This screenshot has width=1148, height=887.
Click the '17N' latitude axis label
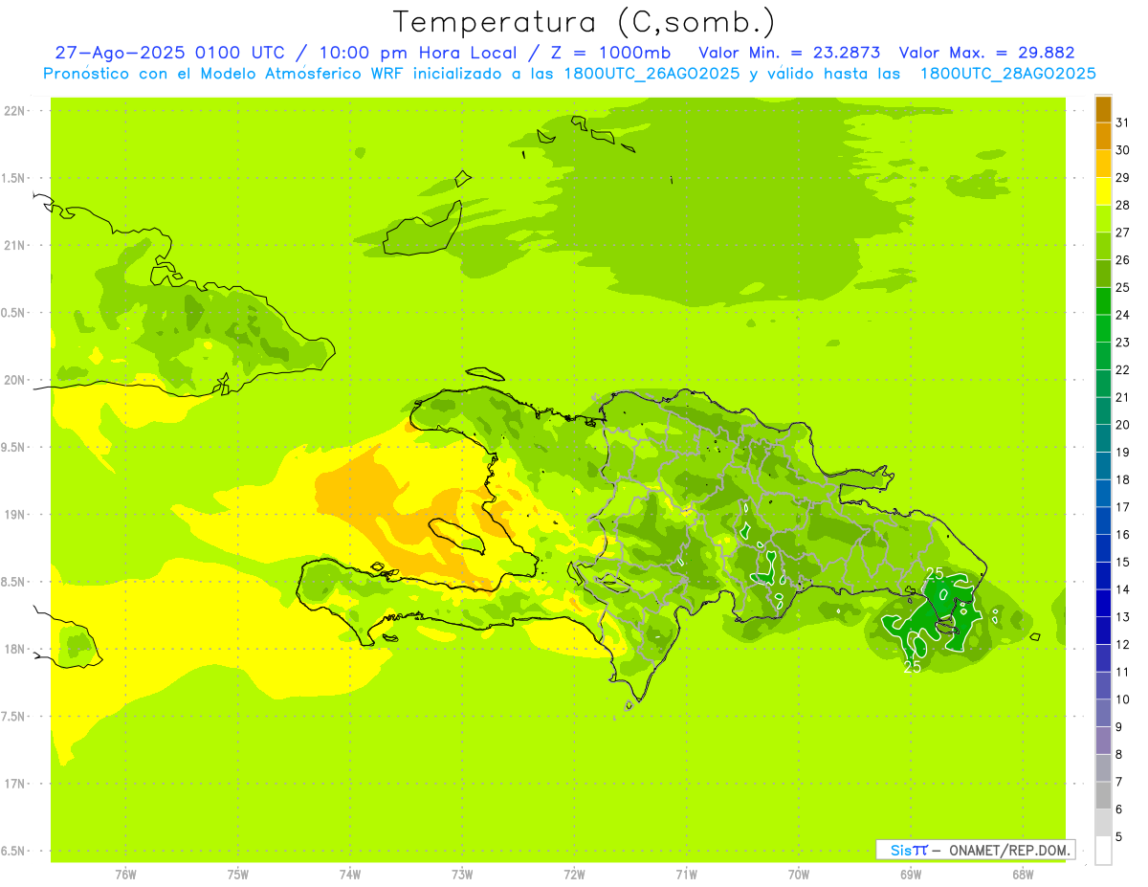click(15, 785)
